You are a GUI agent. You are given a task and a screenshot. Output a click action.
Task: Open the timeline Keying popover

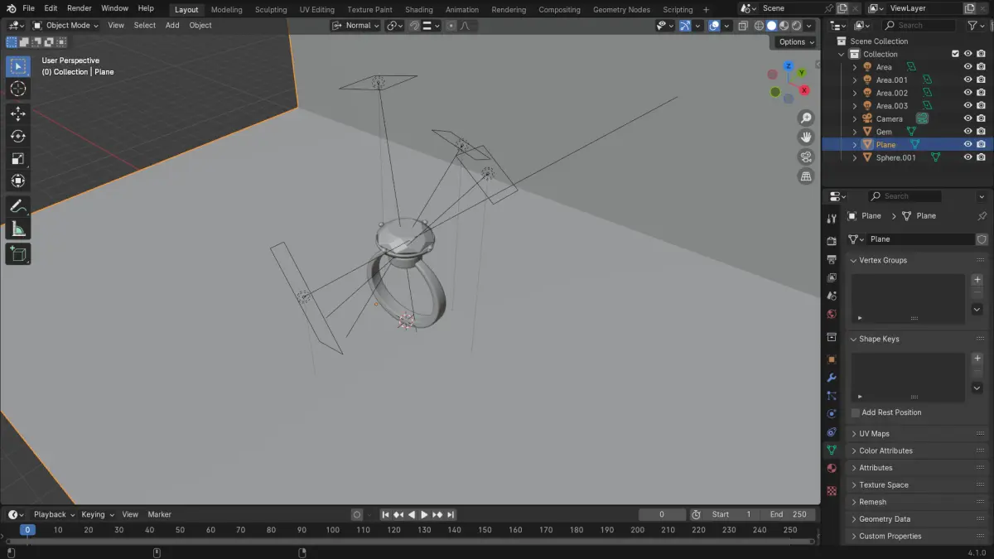click(98, 514)
